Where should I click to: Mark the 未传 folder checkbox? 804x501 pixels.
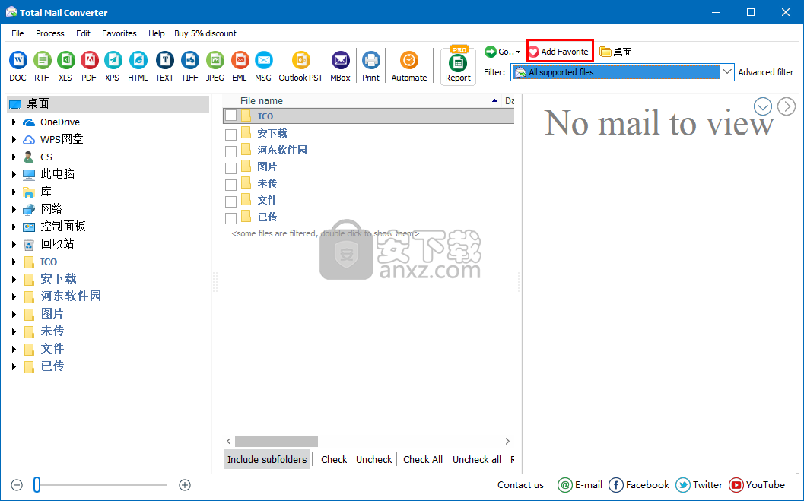point(230,185)
